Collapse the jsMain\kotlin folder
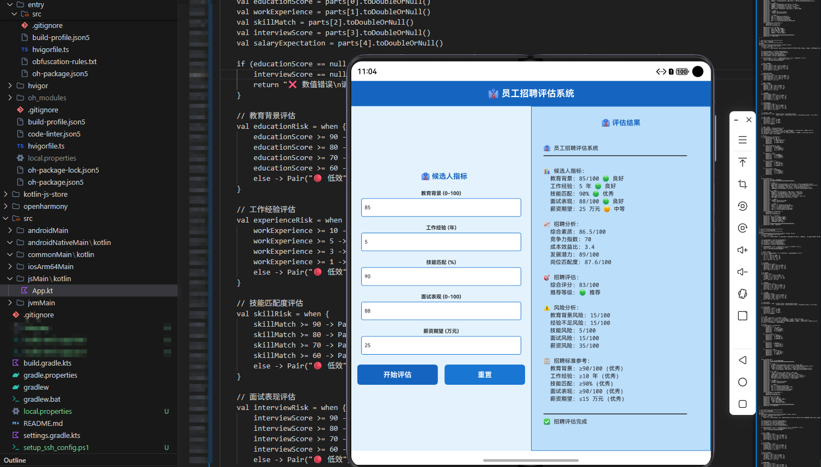The height and width of the screenshot is (467, 821). click(x=10, y=278)
